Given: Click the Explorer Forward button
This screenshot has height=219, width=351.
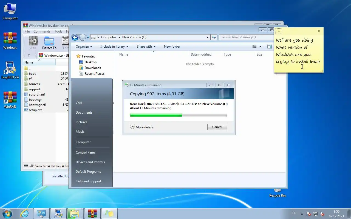Looking at the screenshot, I should pyautogui.click(x=83, y=37).
